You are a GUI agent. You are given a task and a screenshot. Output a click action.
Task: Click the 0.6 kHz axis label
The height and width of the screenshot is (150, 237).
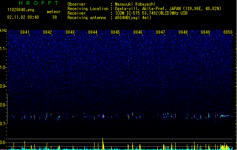[x=3, y=142]
